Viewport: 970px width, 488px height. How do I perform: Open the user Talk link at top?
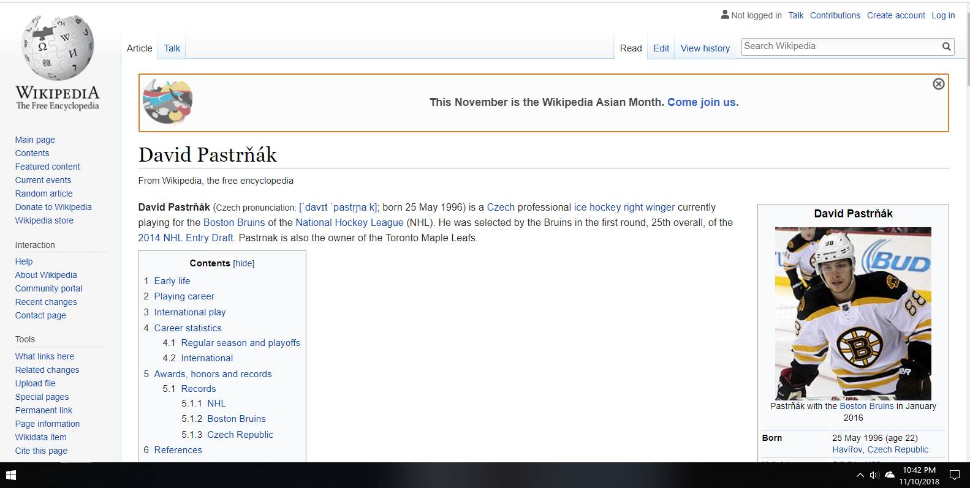pos(796,15)
